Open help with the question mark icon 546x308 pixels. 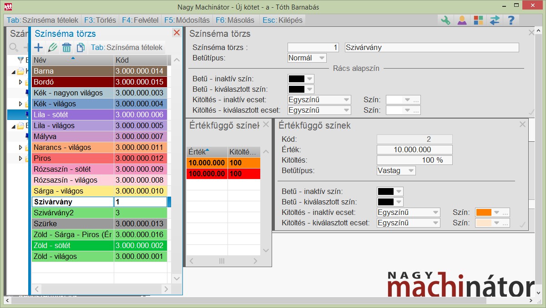click(x=511, y=20)
